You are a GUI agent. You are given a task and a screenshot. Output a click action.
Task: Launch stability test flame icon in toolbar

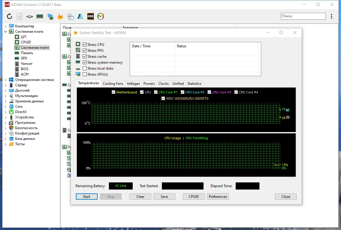(60, 16)
